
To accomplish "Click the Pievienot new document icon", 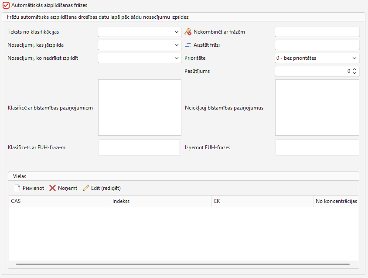I will click(x=17, y=188).
